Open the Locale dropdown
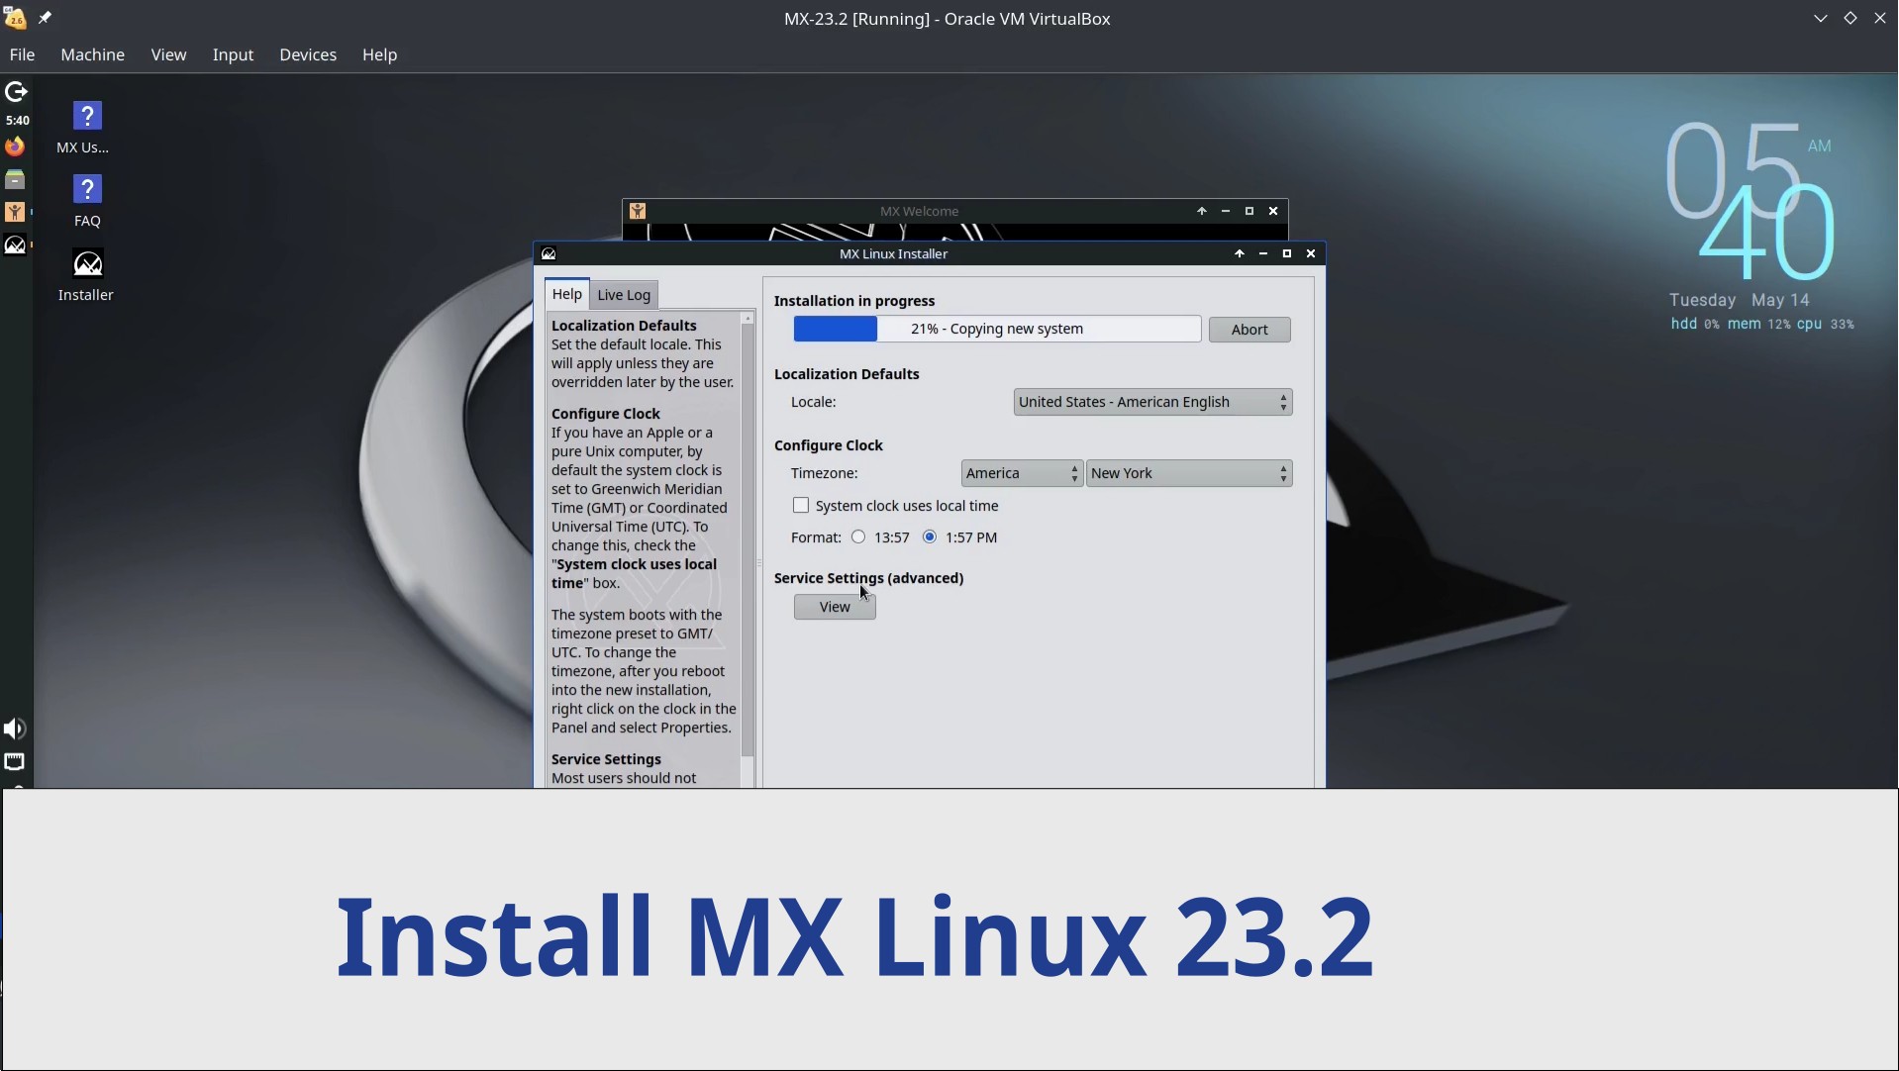The image size is (1899, 1071). click(x=1152, y=402)
